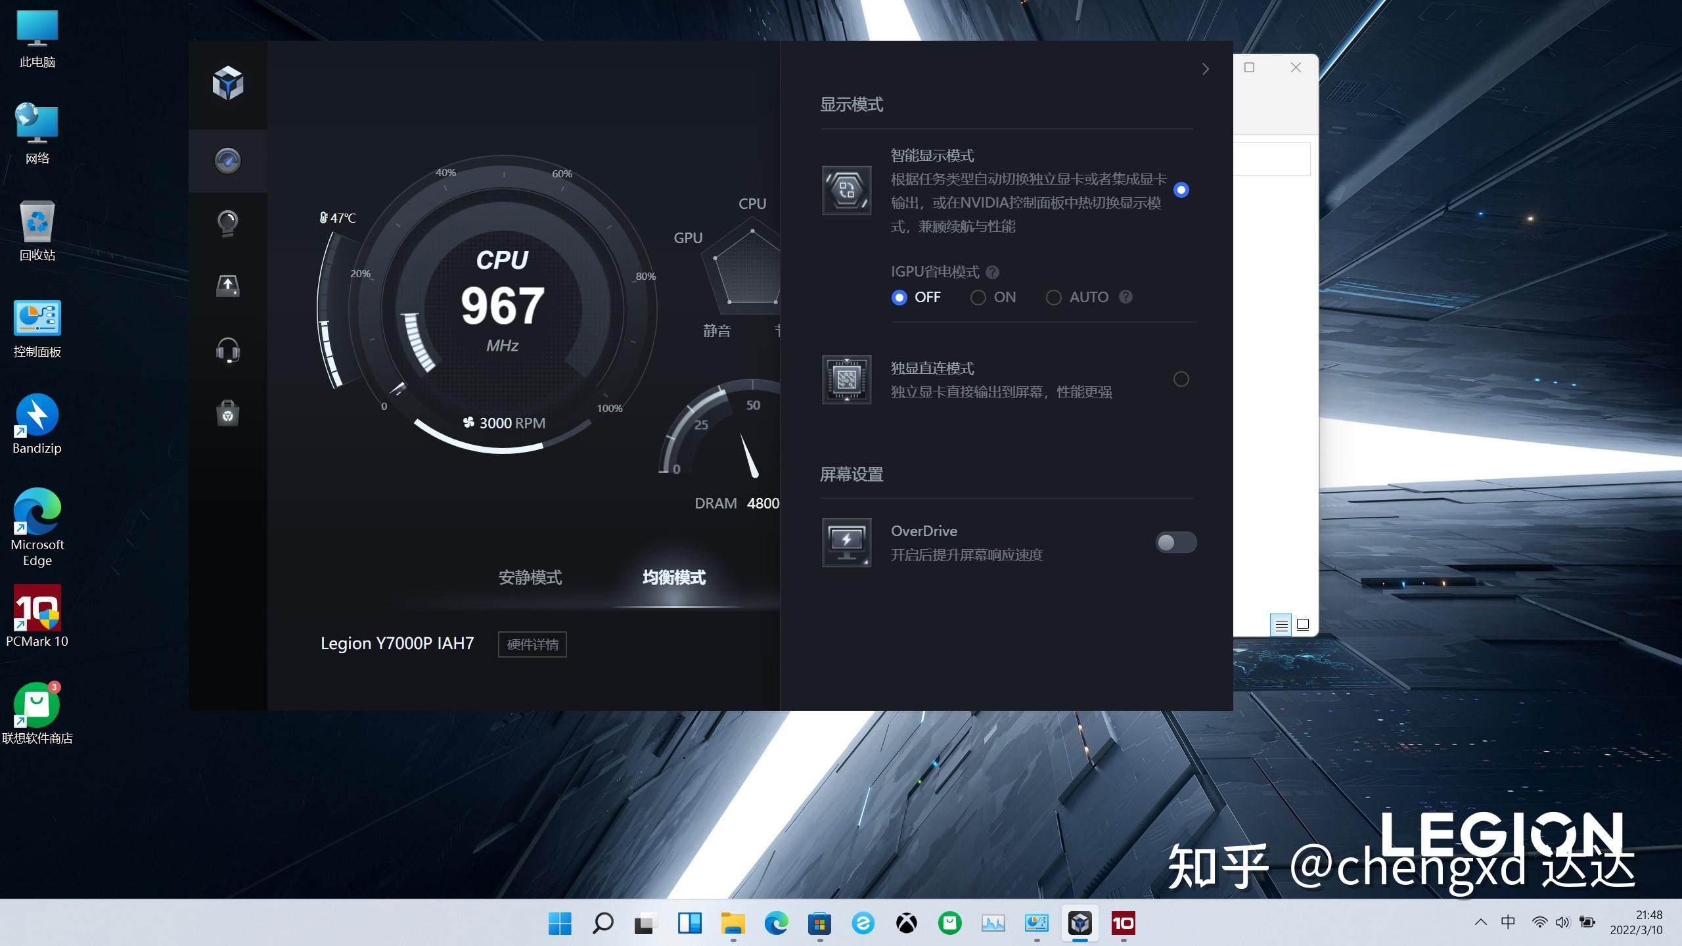The image size is (1682, 946).
Task: Open Xbox app from taskbar
Action: coord(907,923)
